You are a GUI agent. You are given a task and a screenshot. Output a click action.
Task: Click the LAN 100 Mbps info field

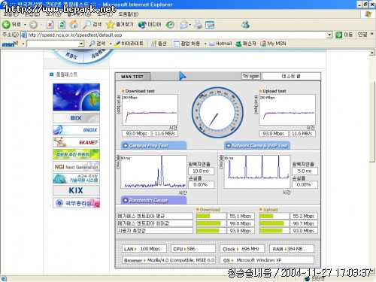click(144, 249)
